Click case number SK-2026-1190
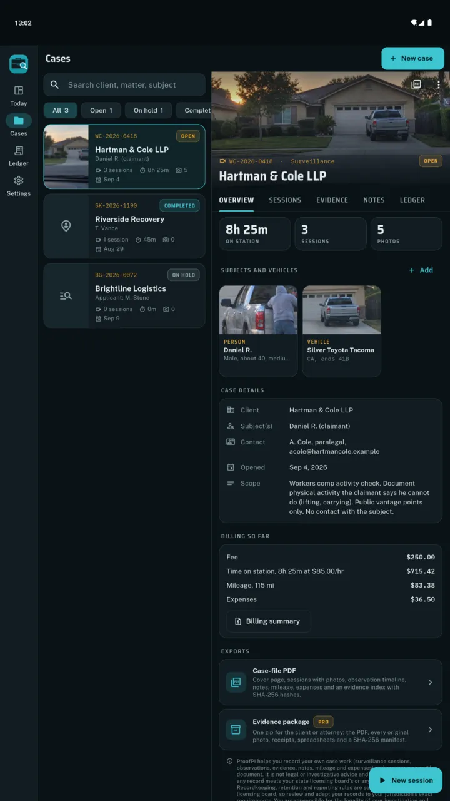Screen dimensions: 450x801 [116, 205]
